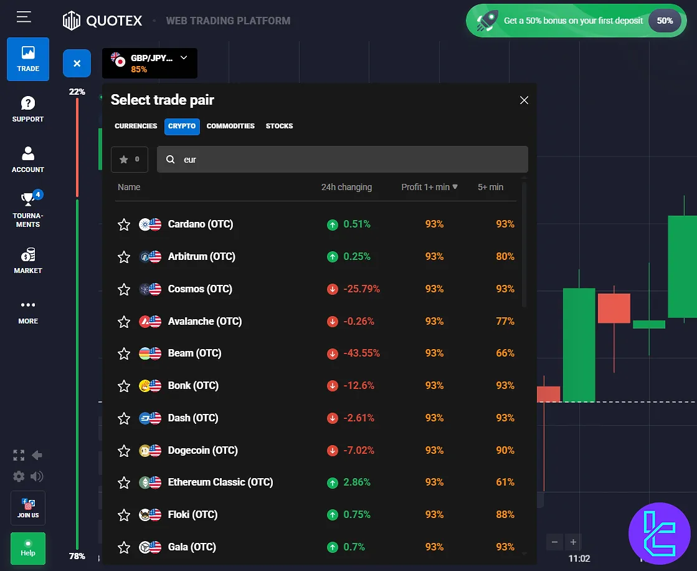This screenshot has height=571, width=697.
Task: Open the Account section
Action: point(27,159)
